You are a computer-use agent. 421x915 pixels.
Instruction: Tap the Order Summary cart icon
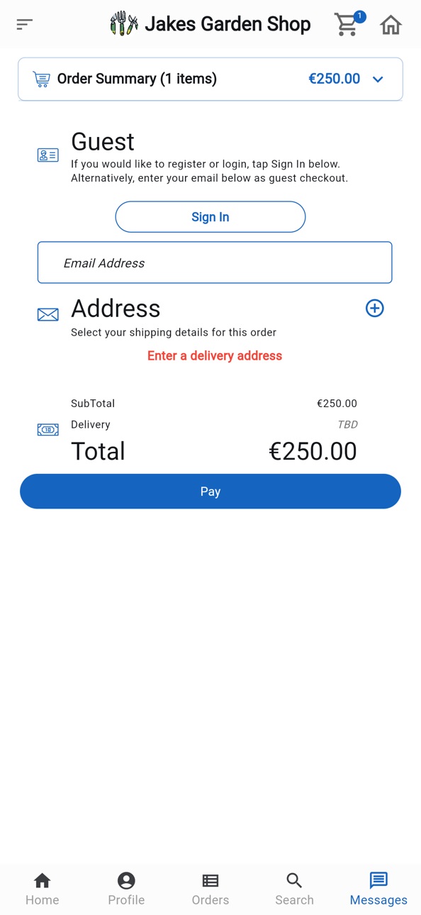(42, 79)
